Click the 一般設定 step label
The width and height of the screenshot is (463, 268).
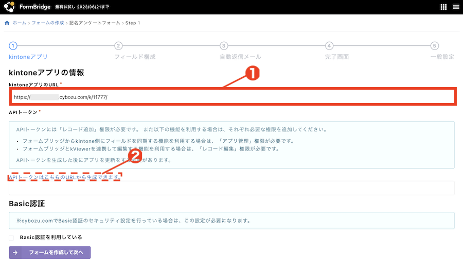click(x=442, y=57)
